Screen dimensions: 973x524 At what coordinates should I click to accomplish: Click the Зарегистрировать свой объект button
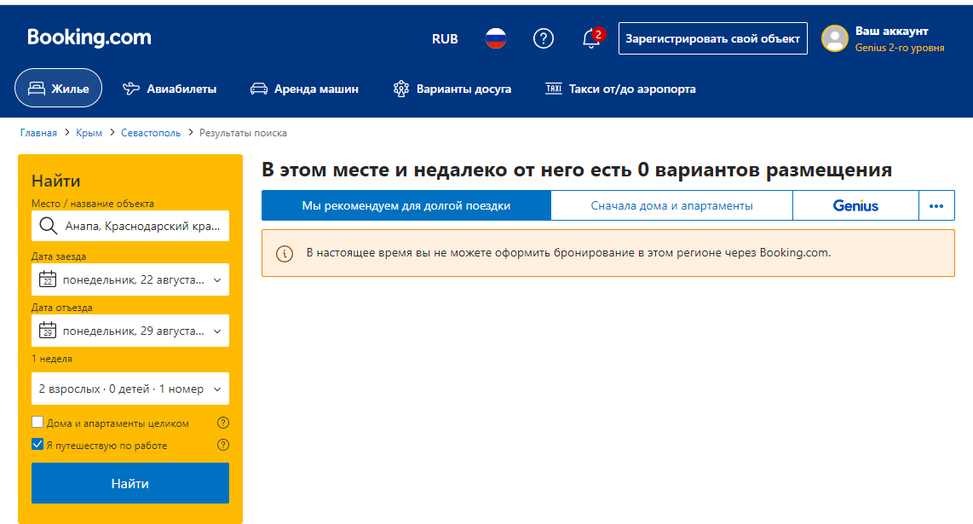712,38
